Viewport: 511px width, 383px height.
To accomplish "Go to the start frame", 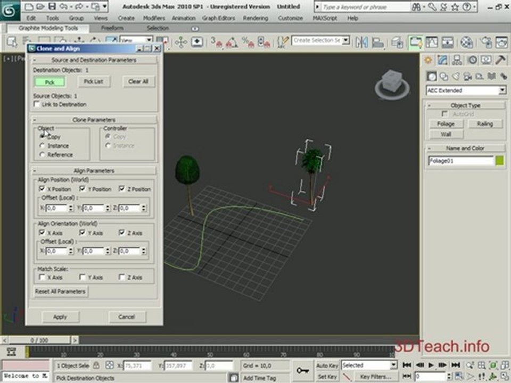I will 407,365.
